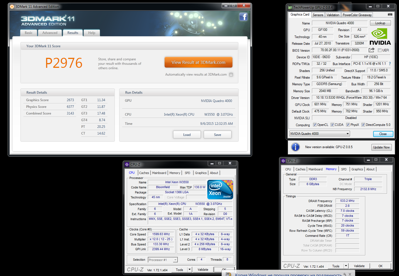
Task: Toggle the PhysX checkbox
Action: click(x=348, y=125)
